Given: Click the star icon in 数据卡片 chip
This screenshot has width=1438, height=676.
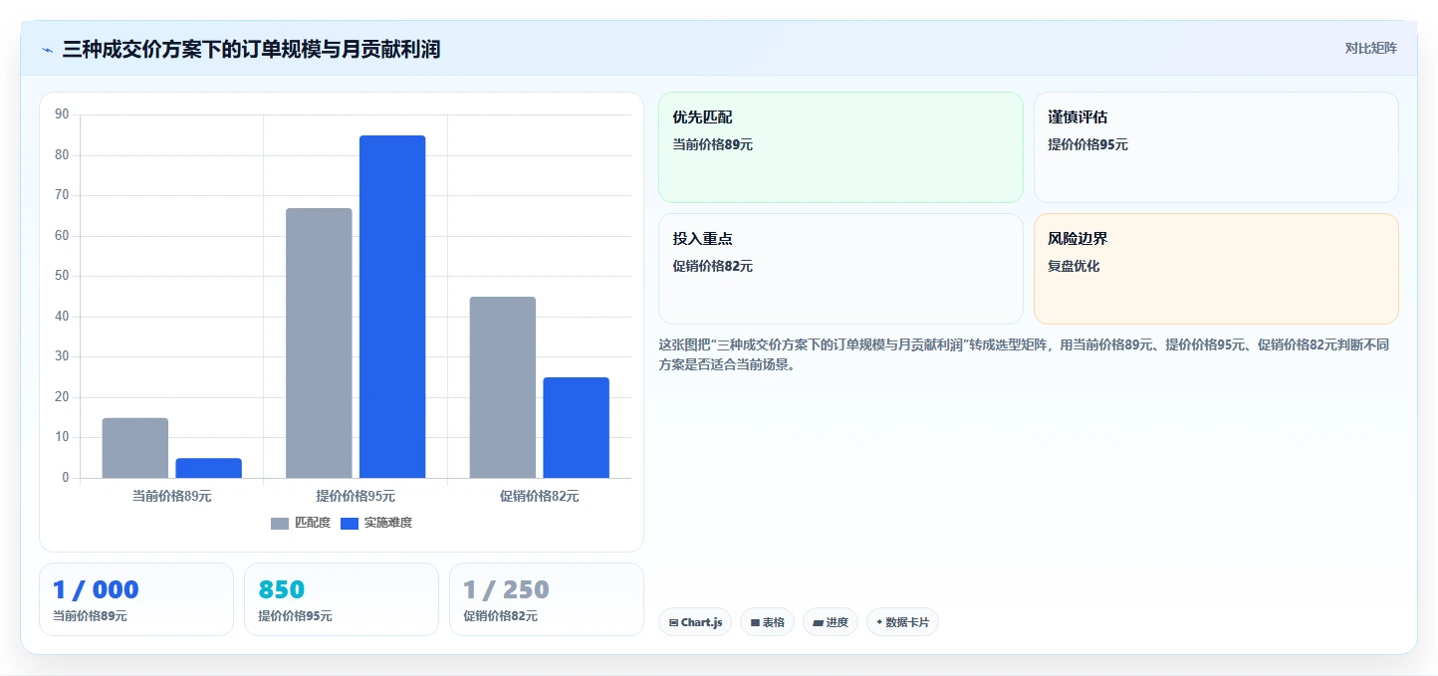Looking at the screenshot, I should click(879, 622).
